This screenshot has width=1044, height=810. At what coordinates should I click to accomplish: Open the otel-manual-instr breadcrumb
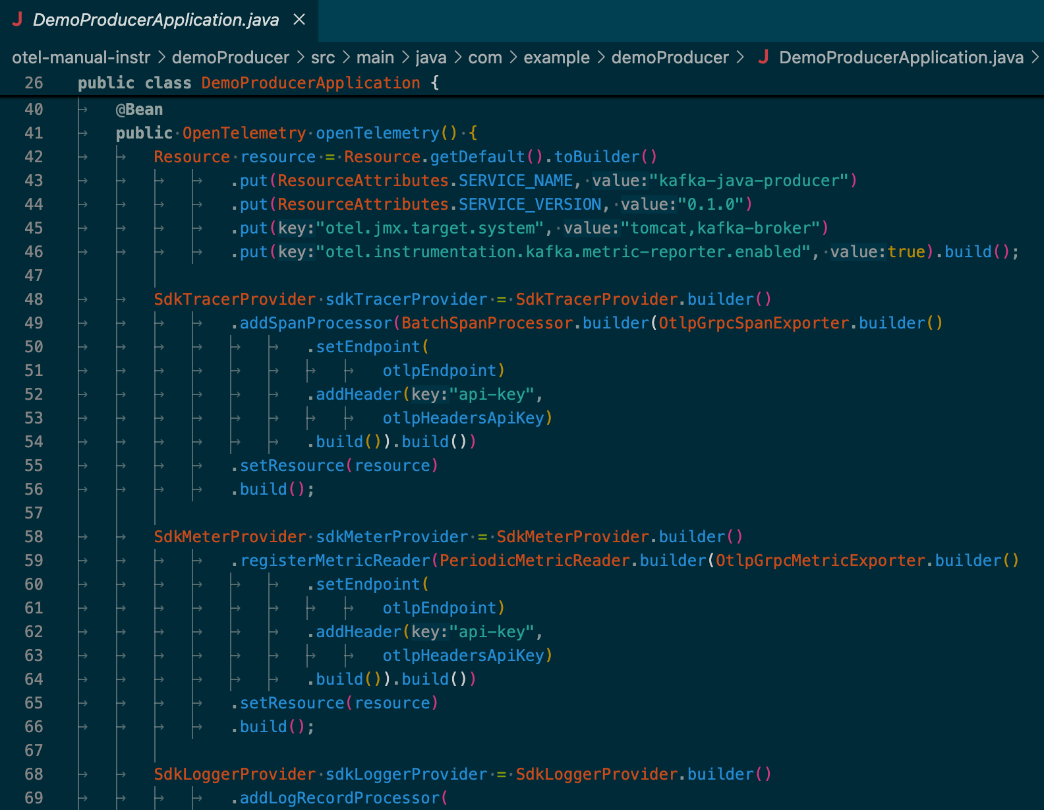(81, 57)
